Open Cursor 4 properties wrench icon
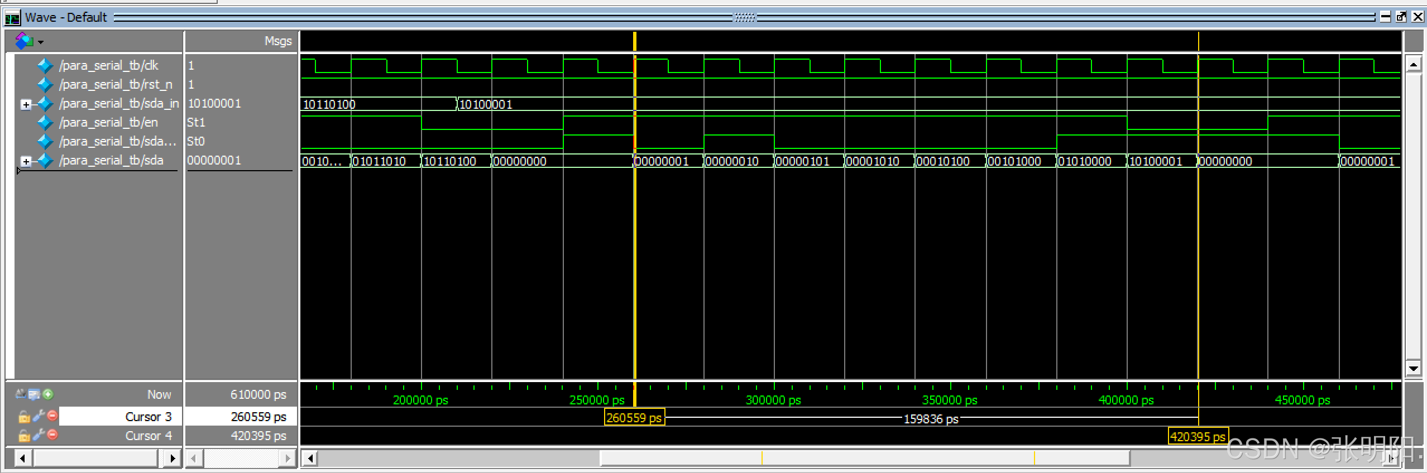The width and height of the screenshot is (1427, 473). coord(39,435)
